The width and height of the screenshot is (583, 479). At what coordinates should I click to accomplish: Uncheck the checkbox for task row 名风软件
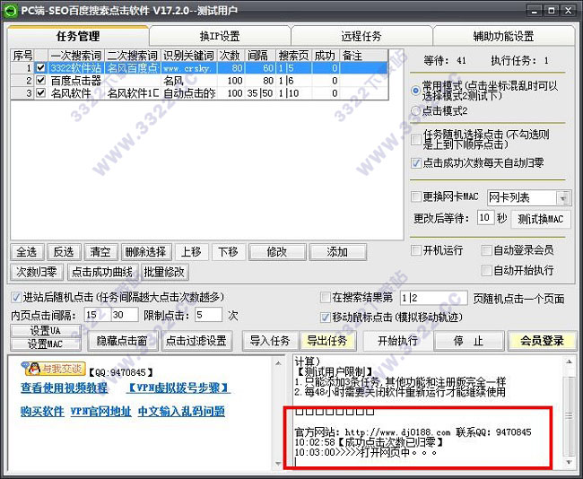(x=41, y=93)
